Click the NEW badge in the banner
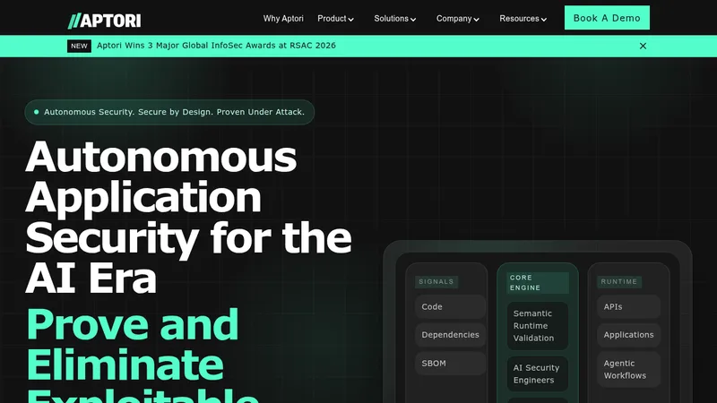 click(x=79, y=47)
